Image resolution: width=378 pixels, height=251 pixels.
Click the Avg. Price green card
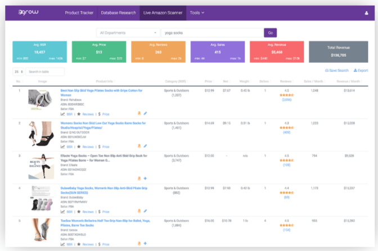(99, 52)
